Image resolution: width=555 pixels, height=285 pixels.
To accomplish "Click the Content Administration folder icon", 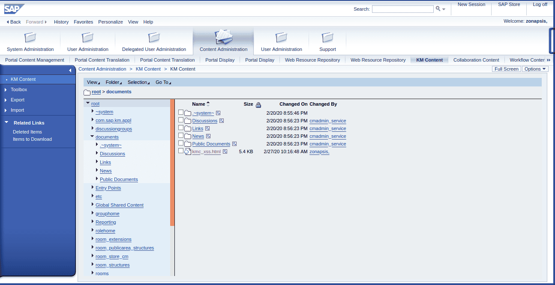I will coord(223,37).
